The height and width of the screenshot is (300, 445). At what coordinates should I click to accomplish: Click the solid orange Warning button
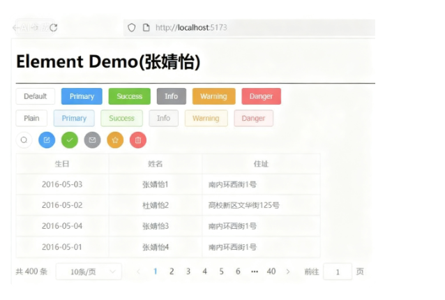point(213,96)
